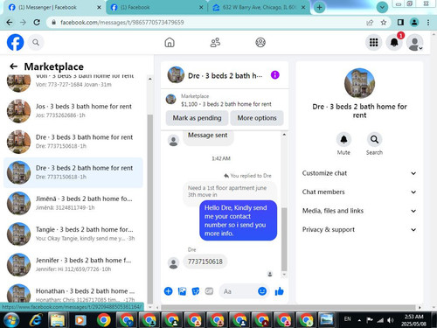Open the purple conversation information icon

coord(275,75)
